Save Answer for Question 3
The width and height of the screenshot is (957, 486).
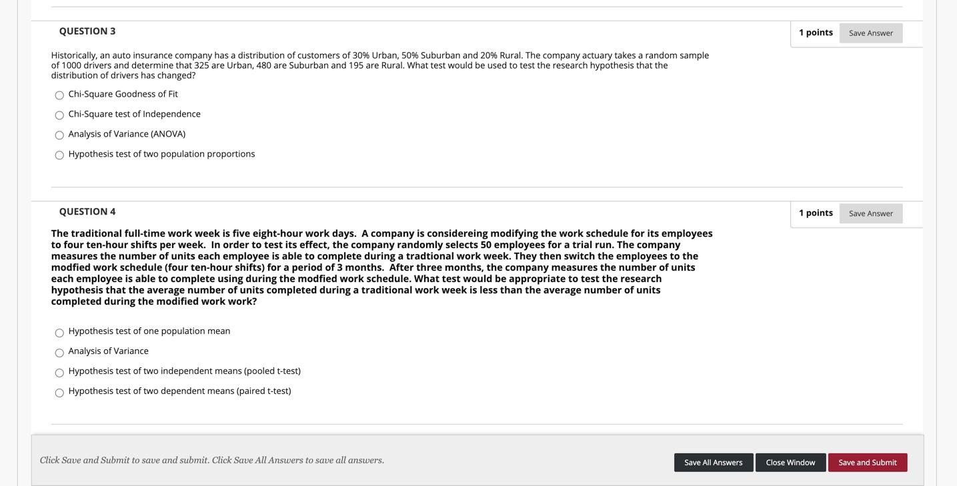click(871, 33)
